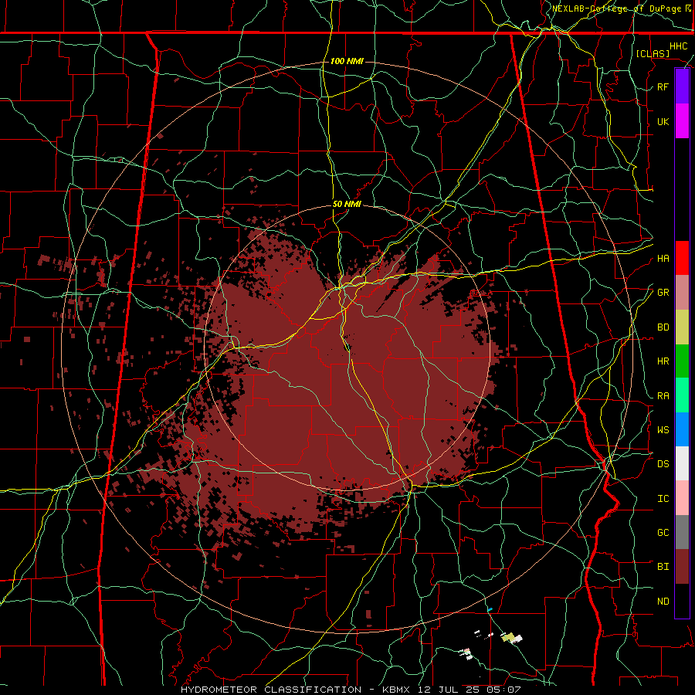Click the 'HR' legend label
695x695 pixels.
pyautogui.click(x=663, y=361)
